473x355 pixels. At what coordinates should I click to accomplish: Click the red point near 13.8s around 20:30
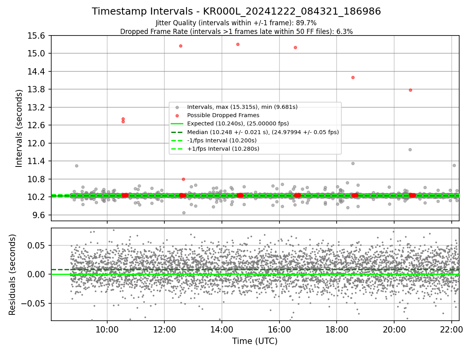coord(410,90)
